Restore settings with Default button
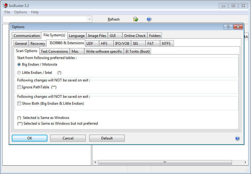Viewport: 251px width, 174px height. pos(107,138)
